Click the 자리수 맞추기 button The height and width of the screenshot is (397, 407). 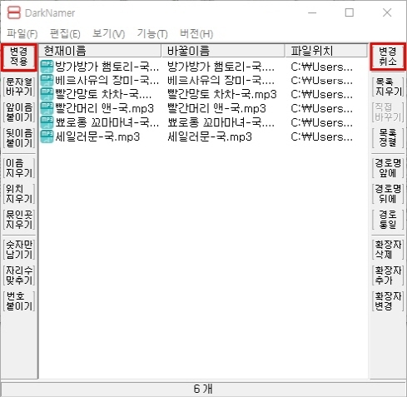(19, 275)
